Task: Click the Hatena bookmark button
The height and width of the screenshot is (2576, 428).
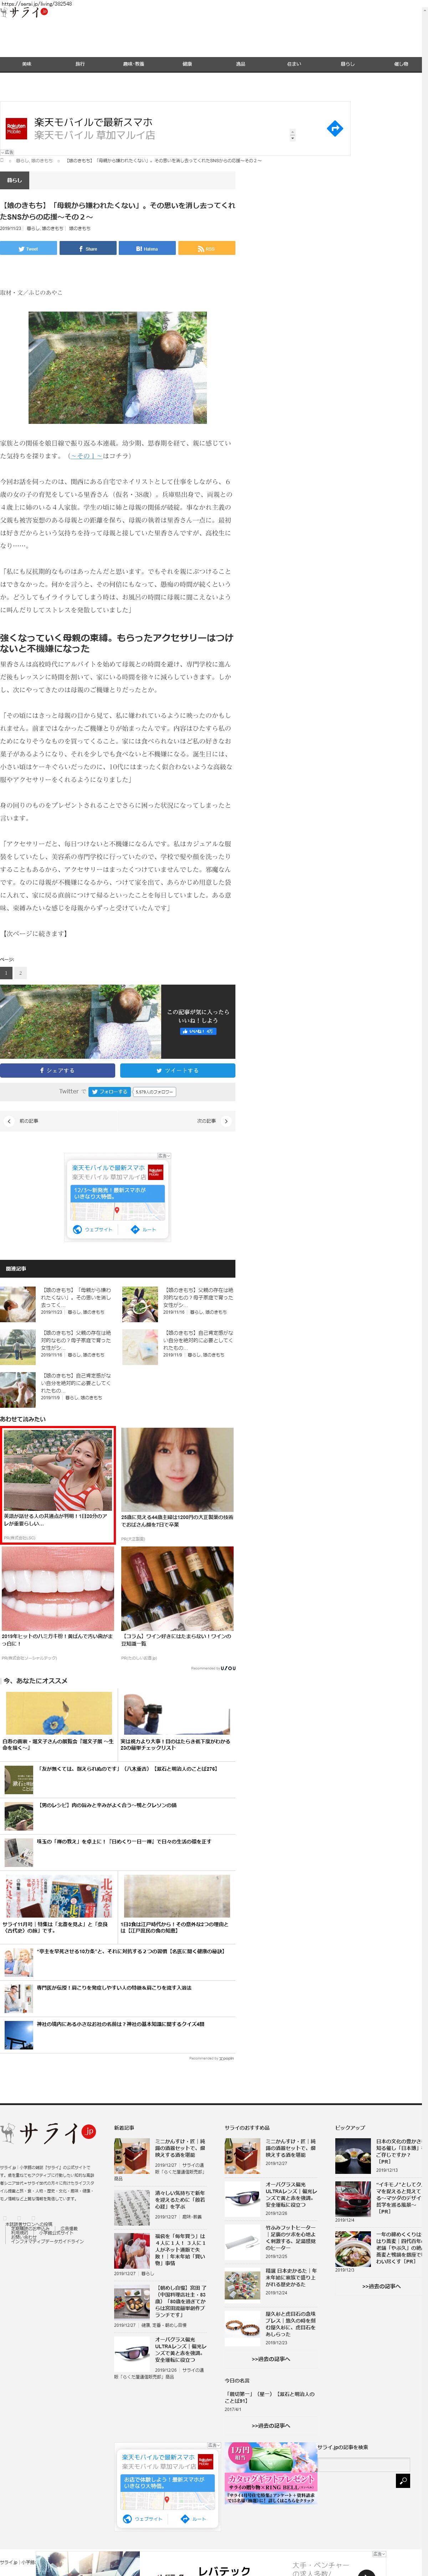Action: click(147, 248)
